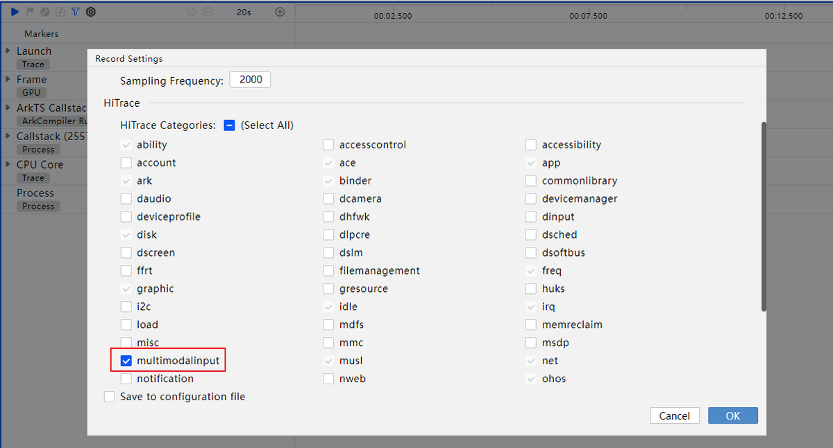This screenshot has height=448, width=833.
Task: Uncheck the multimodalinput checkbox
Action: tap(126, 361)
